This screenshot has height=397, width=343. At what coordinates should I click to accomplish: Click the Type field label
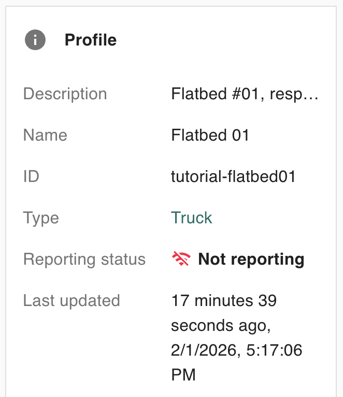(x=41, y=218)
